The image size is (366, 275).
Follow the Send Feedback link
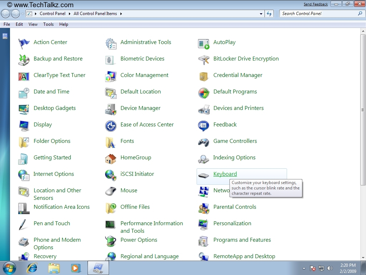click(316, 4)
